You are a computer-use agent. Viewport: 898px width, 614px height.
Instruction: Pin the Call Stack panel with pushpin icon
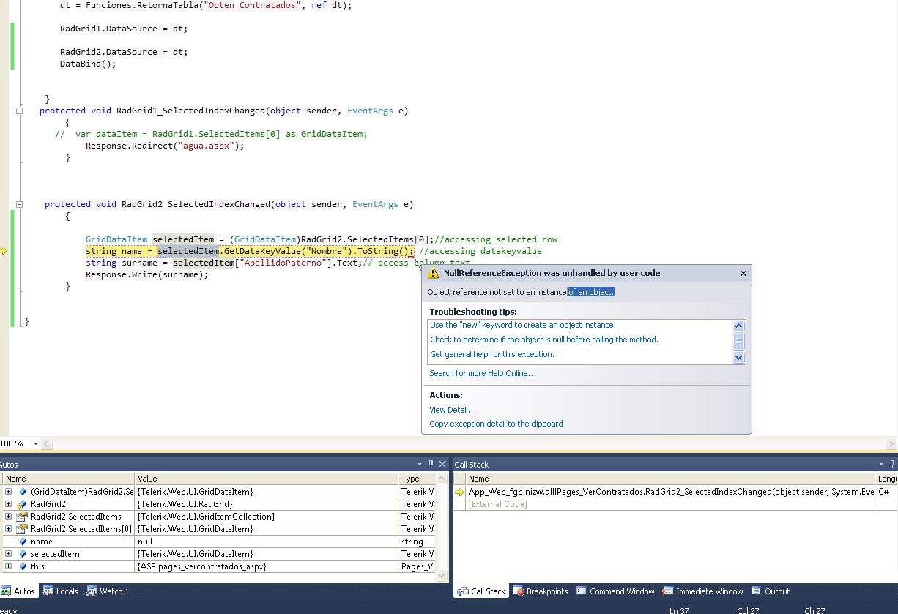tap(891, 464)
